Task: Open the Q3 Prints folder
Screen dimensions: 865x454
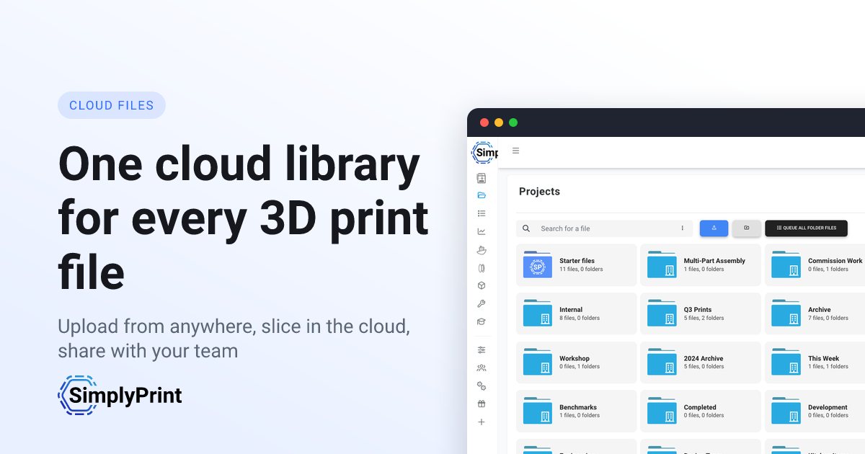Action: (x=701, y=313)
